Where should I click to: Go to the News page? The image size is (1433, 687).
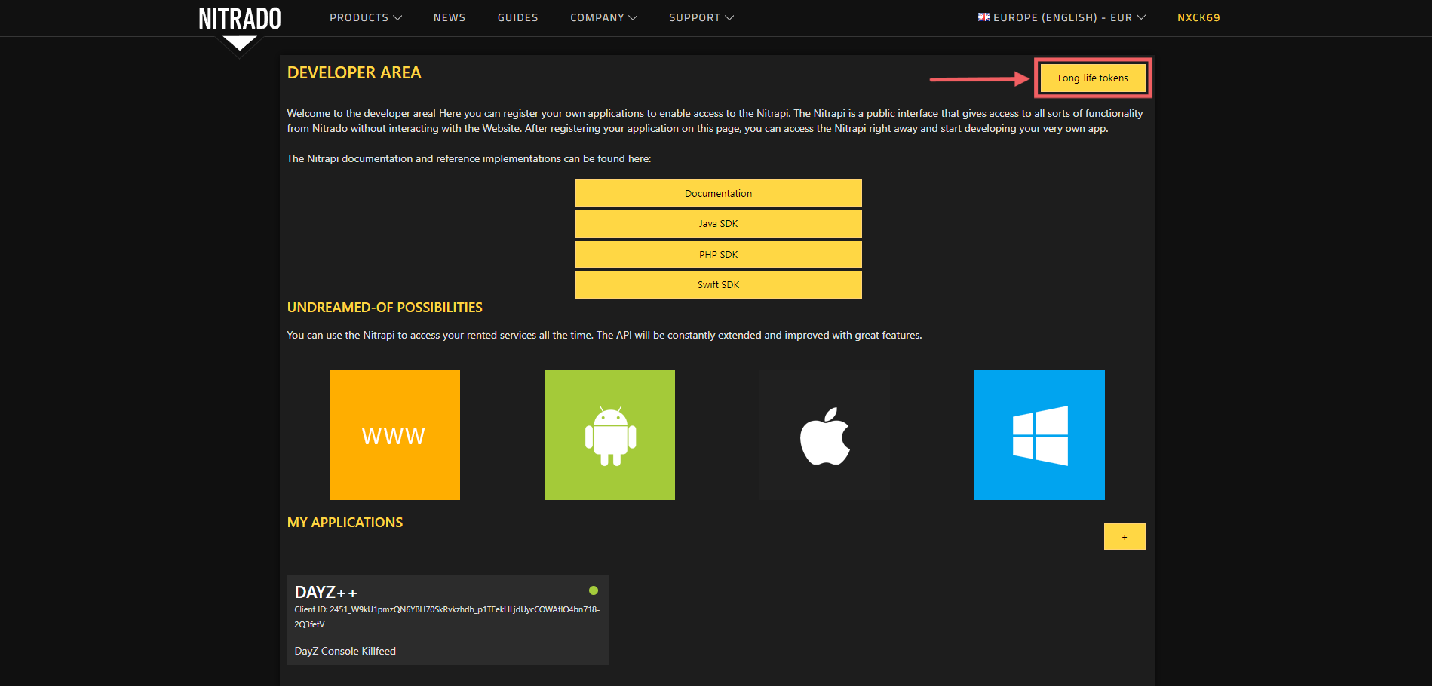pos(450,17)
